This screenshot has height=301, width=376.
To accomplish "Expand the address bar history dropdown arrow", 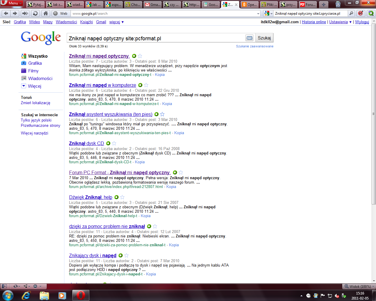I will (258, 14).
